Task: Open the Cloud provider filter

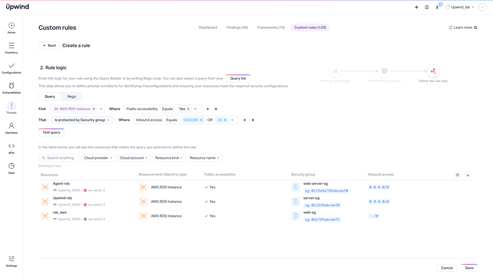Action: (x=98, y=158)
